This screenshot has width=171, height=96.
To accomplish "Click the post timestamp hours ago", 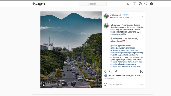I will [109, 79].
